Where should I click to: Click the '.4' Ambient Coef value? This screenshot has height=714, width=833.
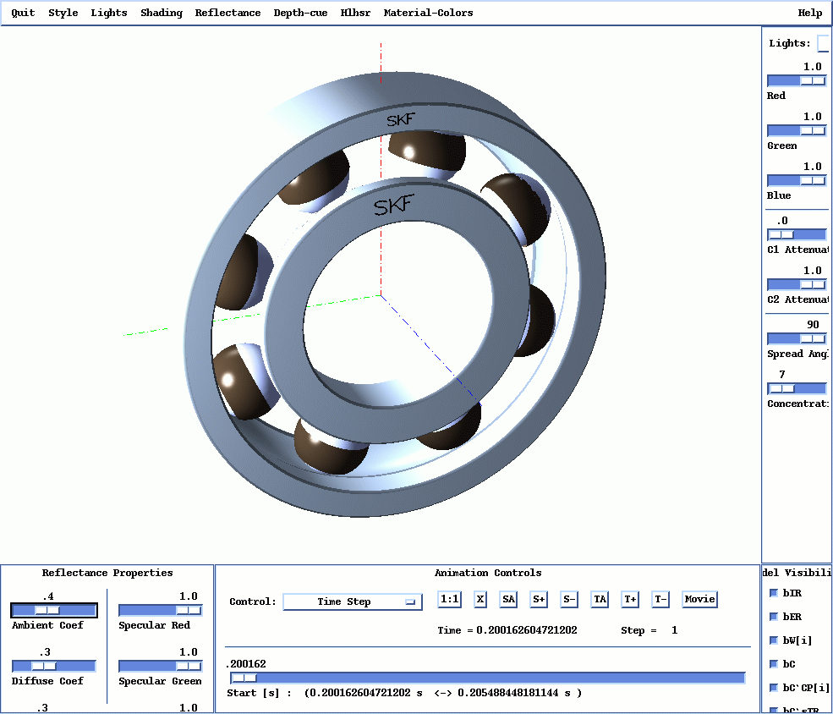click(48, 596)
